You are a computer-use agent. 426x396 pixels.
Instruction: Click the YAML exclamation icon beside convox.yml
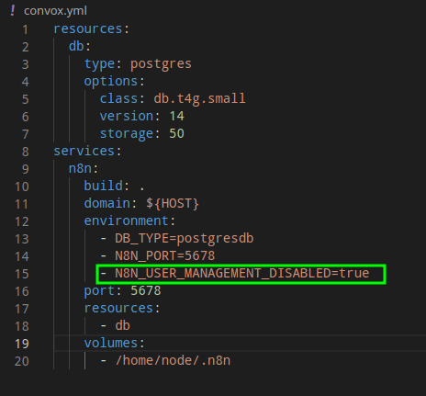coord(13,10)
